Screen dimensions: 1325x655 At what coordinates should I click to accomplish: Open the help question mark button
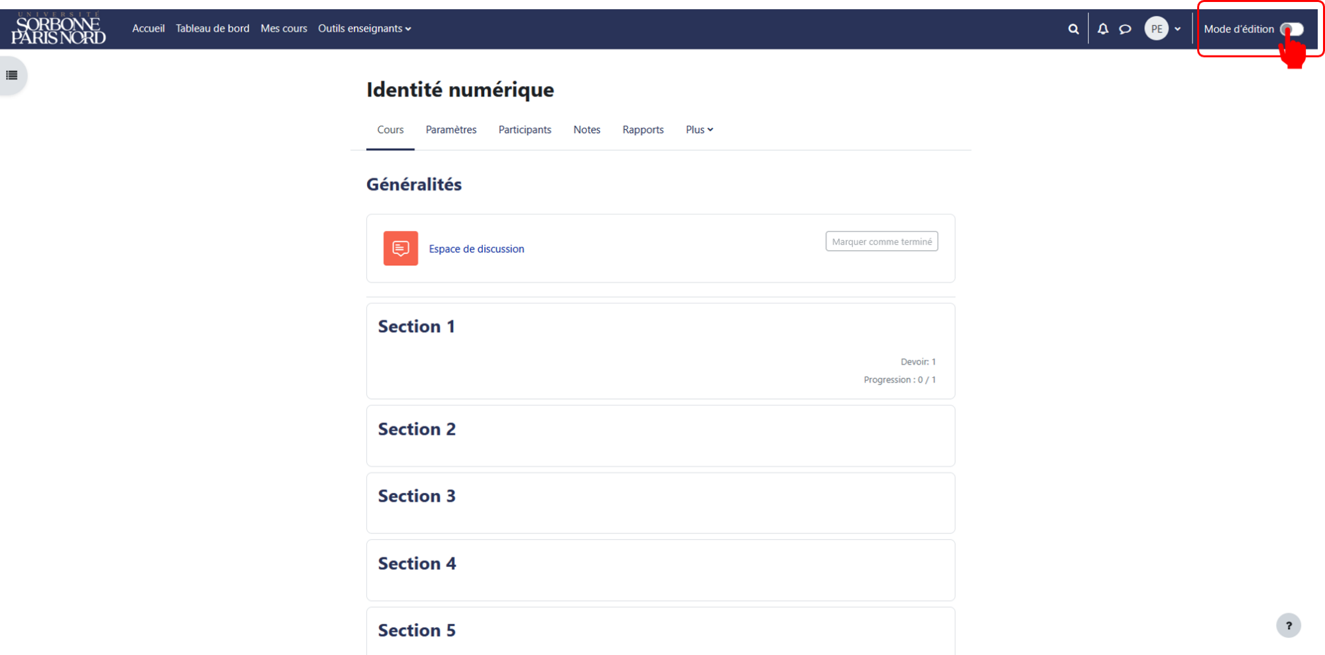[x=1289, y=625]
